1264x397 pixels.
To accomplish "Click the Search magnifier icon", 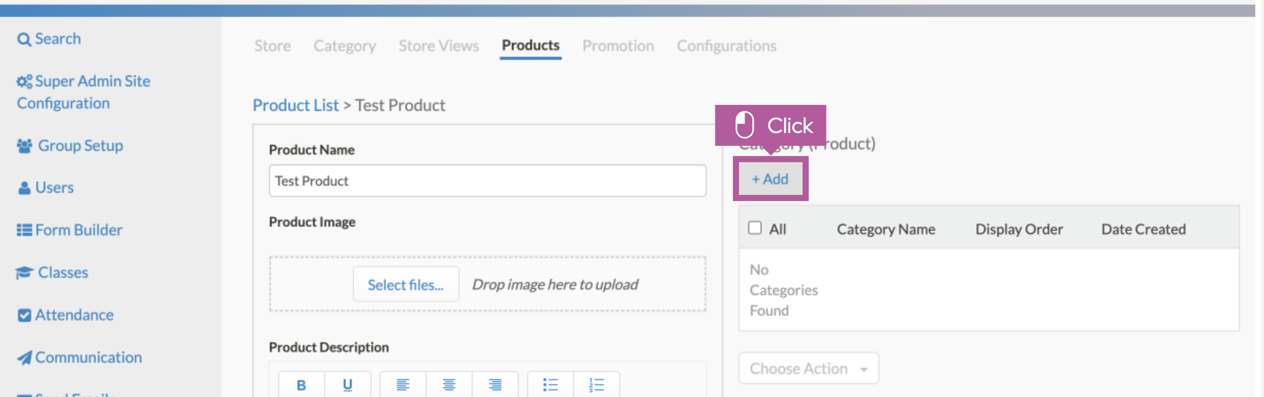I will 24,39.
